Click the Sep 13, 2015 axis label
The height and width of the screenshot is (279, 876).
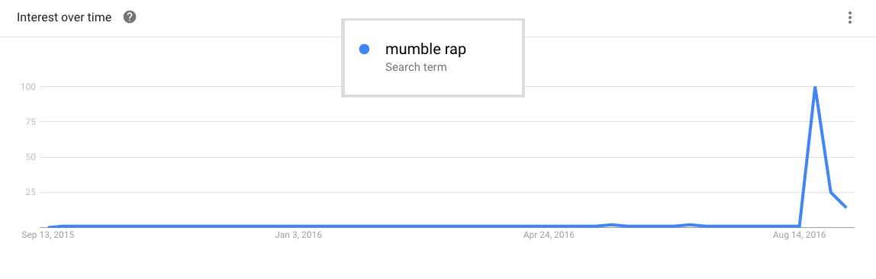pyautogui.click(x=48, y=236)
